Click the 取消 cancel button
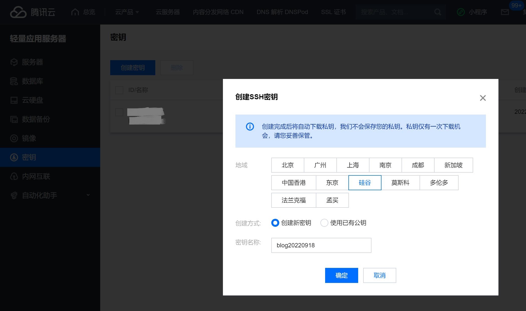Image resolution: width=526 pixels, height=311 pixels. pyautogui.click(x=379, y=275)
